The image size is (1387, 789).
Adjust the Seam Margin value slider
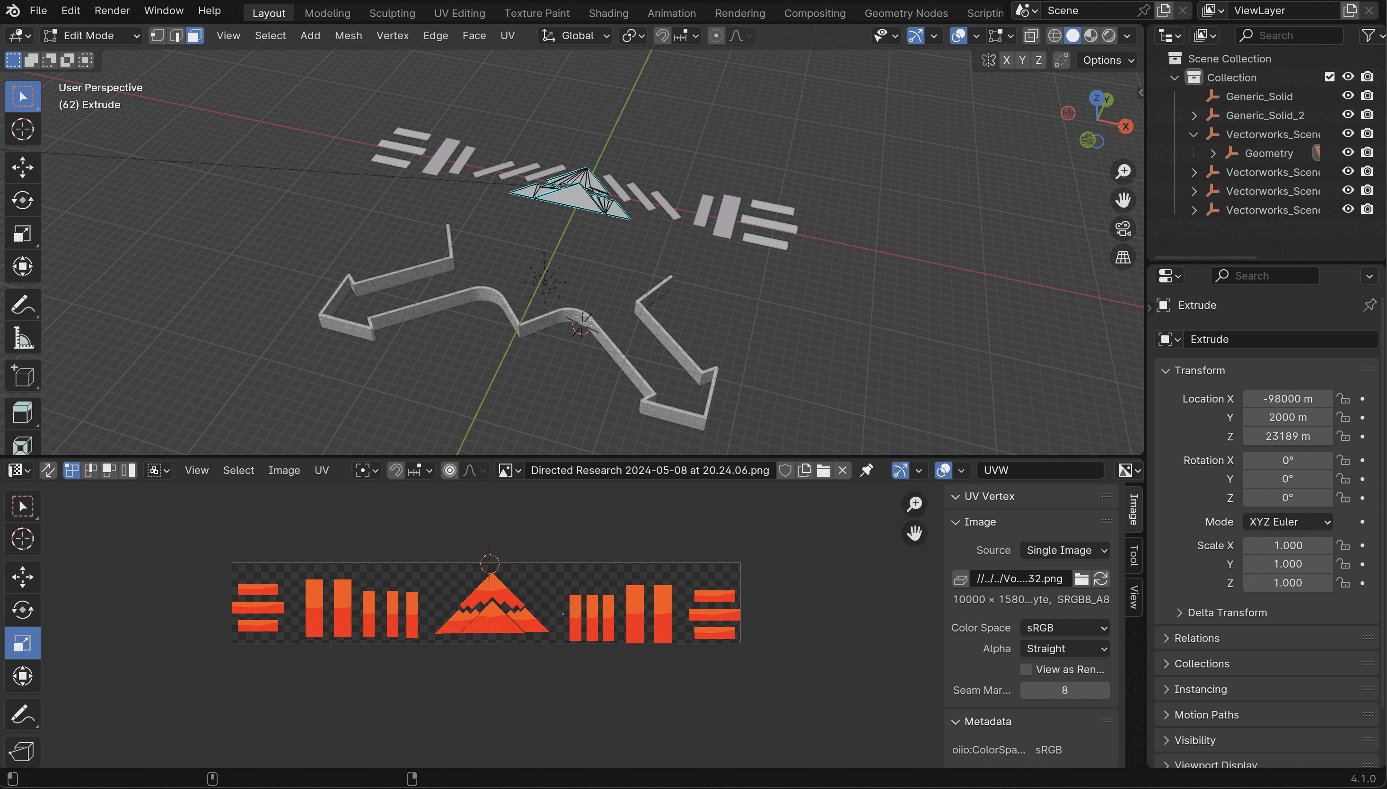tap(1064, 690)
